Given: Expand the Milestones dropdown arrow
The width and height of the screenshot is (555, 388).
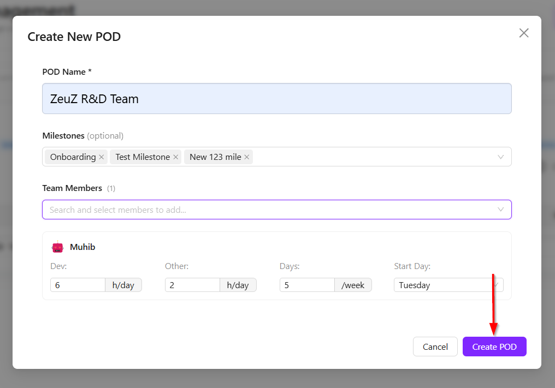Looking at the screenshot, I should (x=500, y=157).
